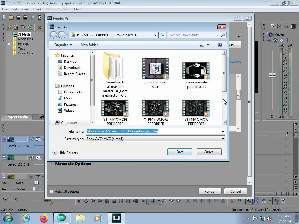
Task: Click the Windows Start orb
Action: [8, 218]
